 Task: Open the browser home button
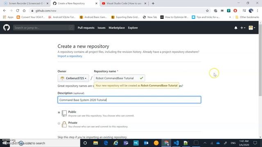(24, 11)
